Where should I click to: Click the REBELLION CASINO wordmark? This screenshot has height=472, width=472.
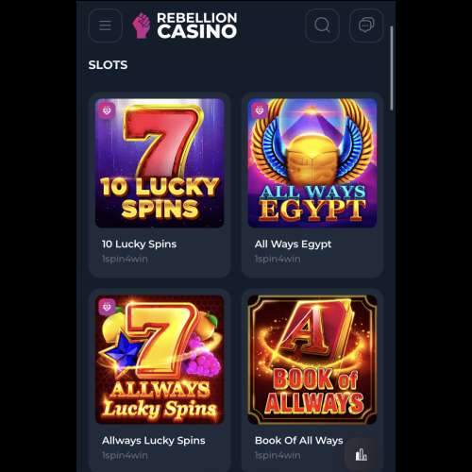(x=197, y=25)
